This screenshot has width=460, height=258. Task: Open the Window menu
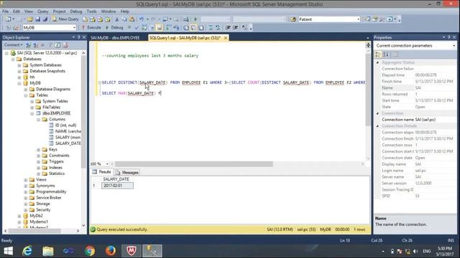(109, 11)
